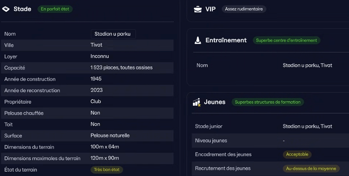
Task: Select the Entraînement section heading
Action: 226,40
